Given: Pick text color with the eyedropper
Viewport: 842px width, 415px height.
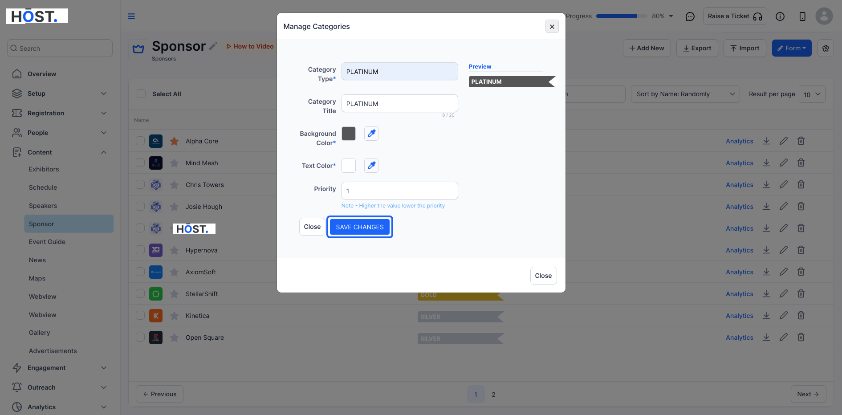Looking at the screenshot, I should 371,166.
